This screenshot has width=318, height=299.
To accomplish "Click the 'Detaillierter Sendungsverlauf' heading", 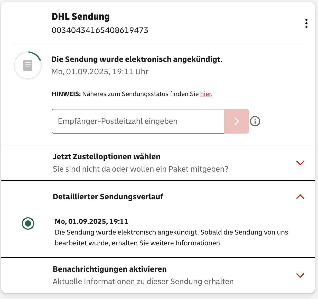I will click(108, 197).
